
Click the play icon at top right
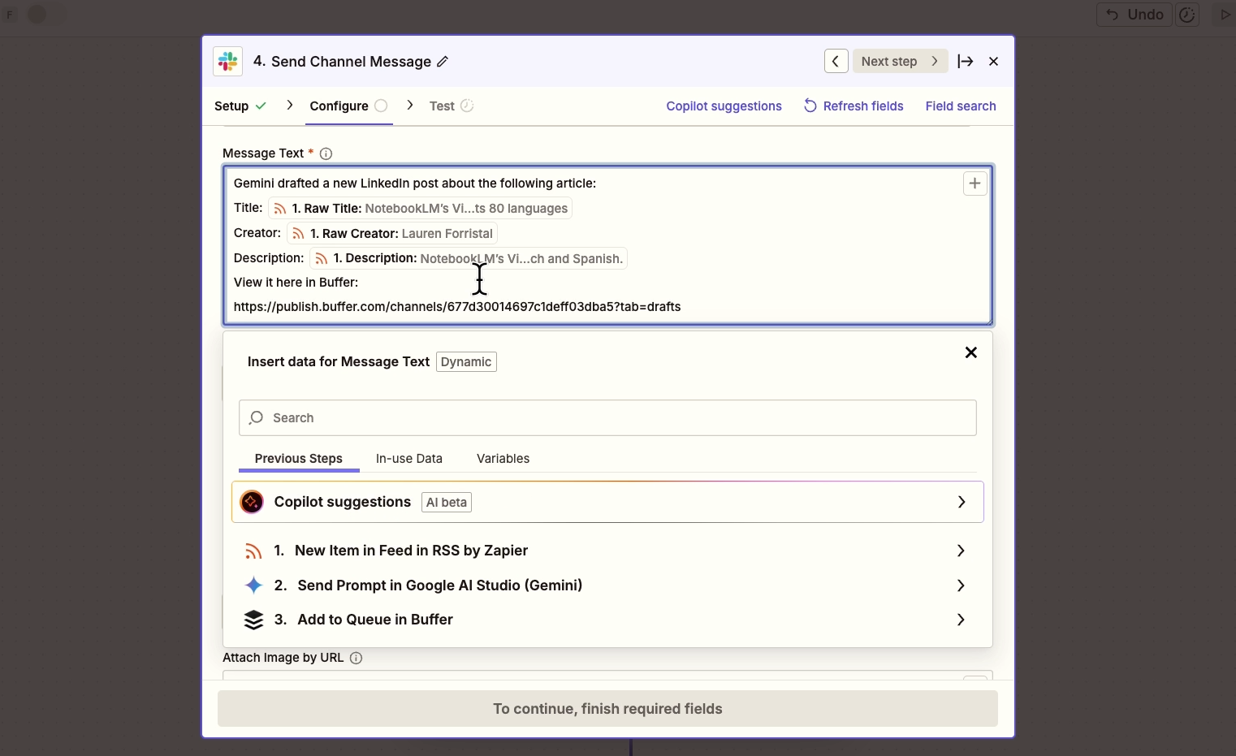1226,15
